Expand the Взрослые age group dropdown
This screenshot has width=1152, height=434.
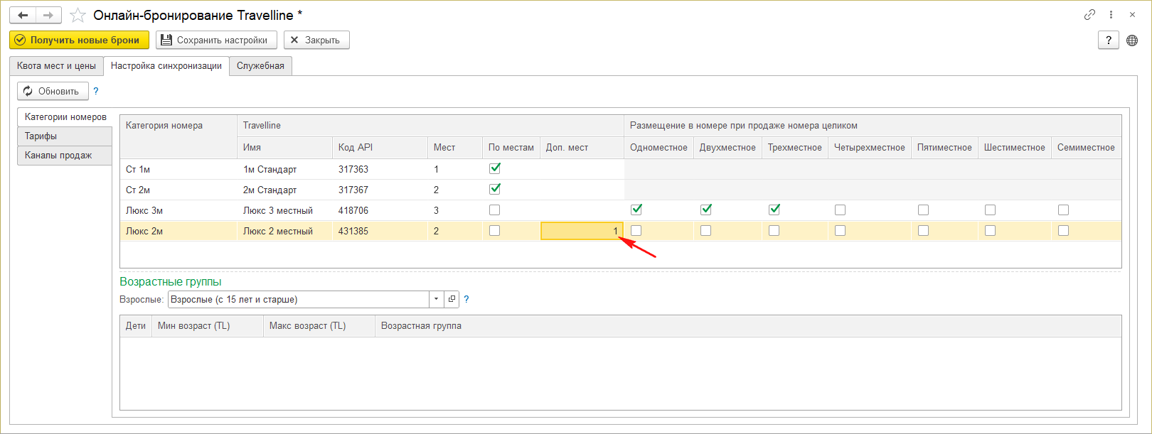click(437, 300)
